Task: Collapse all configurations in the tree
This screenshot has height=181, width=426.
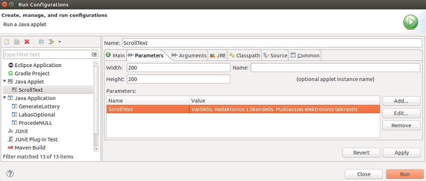Action: tap(41, 41)
